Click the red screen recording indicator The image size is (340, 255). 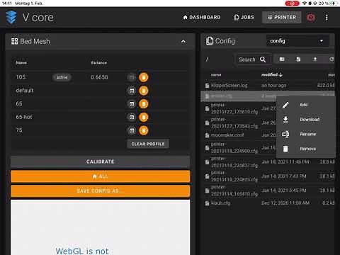tap(292, 3)
